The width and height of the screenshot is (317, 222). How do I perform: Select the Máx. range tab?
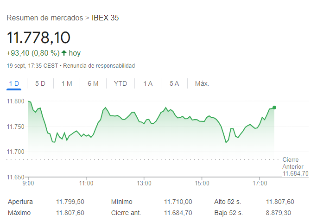pyautogui.click(x=202, y=83)
